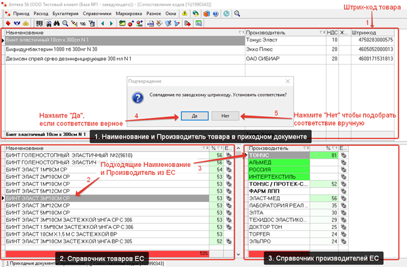Sort top table by Производитель header
The image size is (407, 267).
[x=286, y=33]
